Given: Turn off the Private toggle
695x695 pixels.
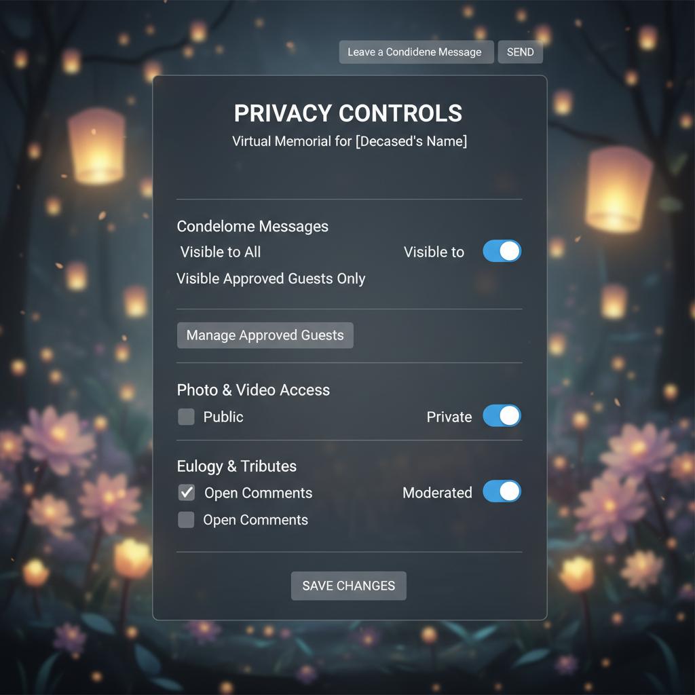Looking at the screenshot, I should coord(502,416).
